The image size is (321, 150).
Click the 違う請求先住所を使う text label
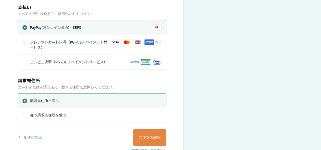click(48, 115)
